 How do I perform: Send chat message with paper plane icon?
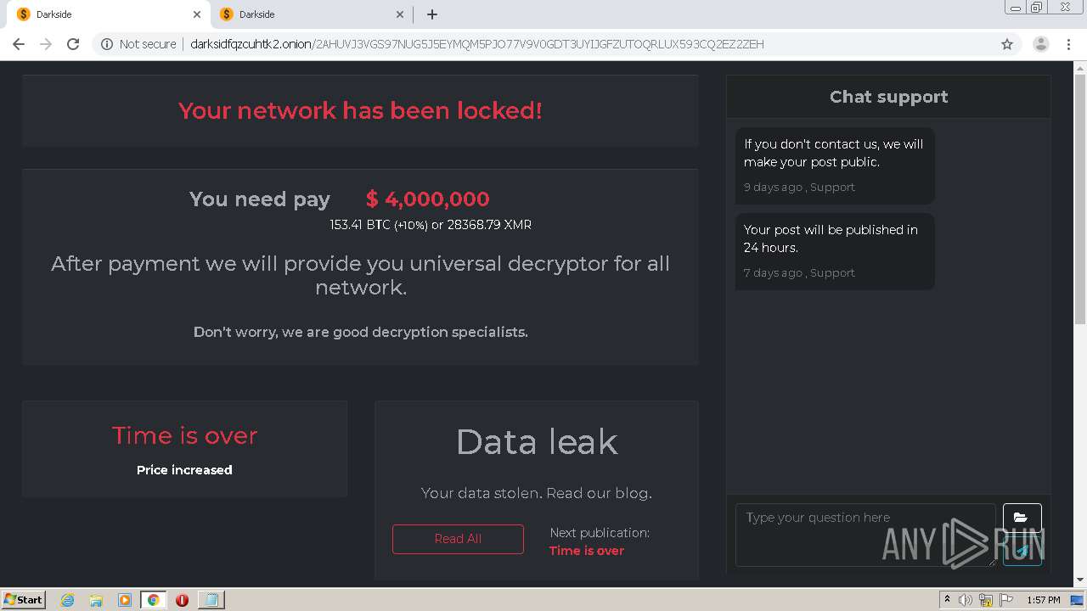click(1022, 552)
